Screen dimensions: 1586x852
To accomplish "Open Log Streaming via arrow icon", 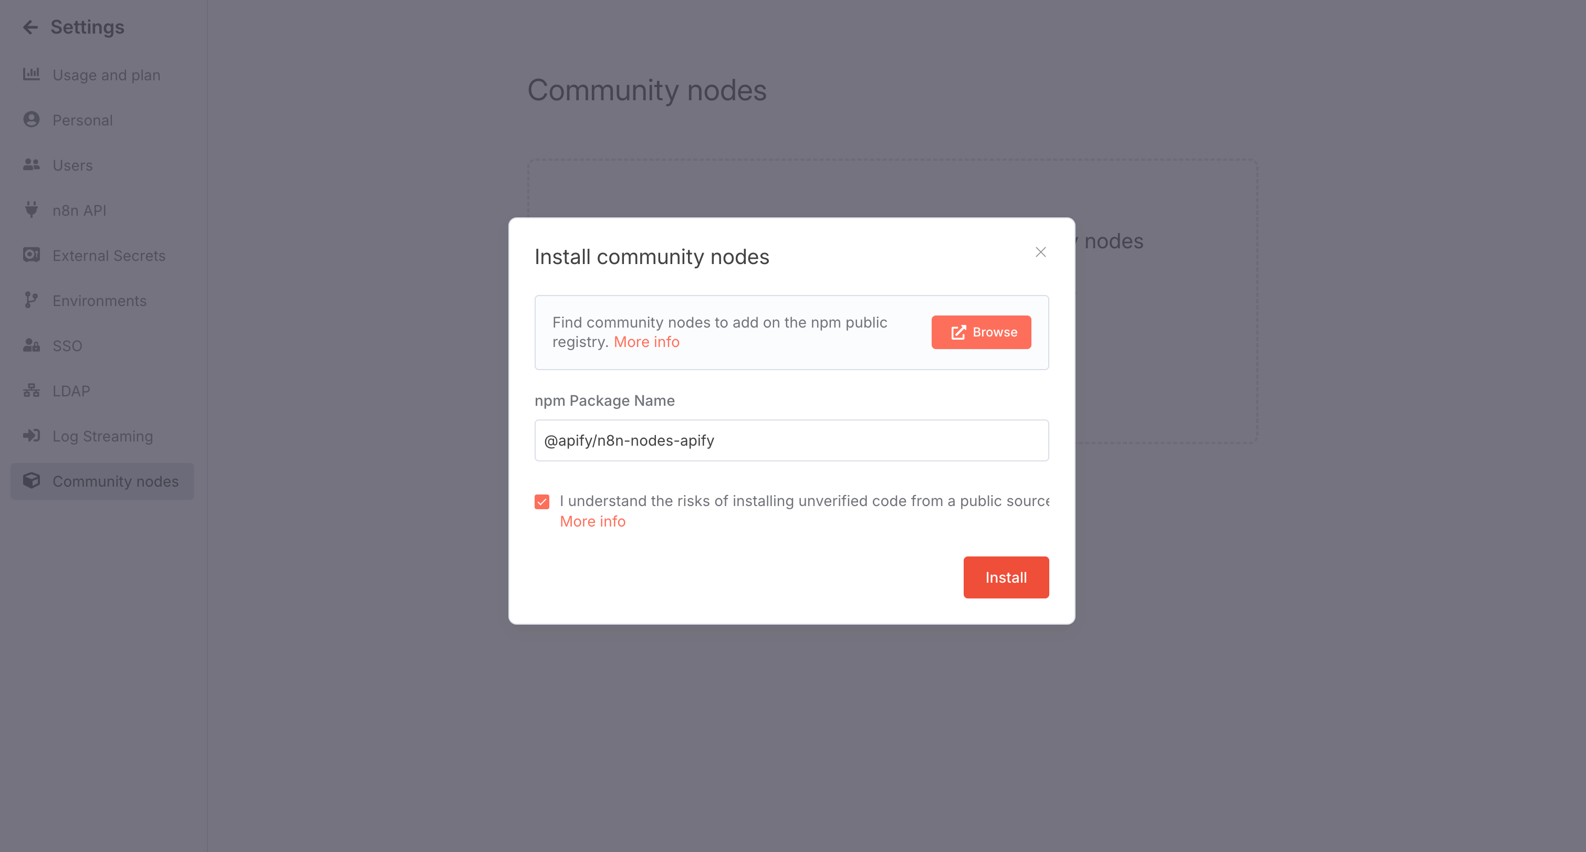I will 31,436.
